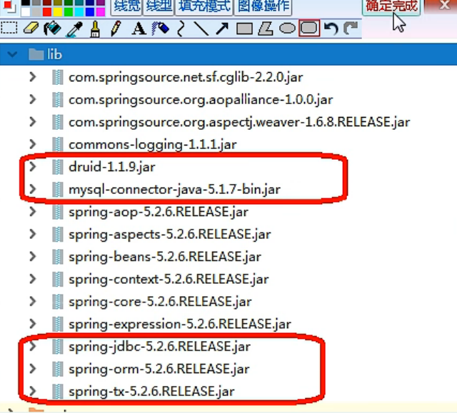Expand com.springsource.org.aopalliance-1.0.0.jar node
The image size is (457, 413).
[x=33, y=100]
